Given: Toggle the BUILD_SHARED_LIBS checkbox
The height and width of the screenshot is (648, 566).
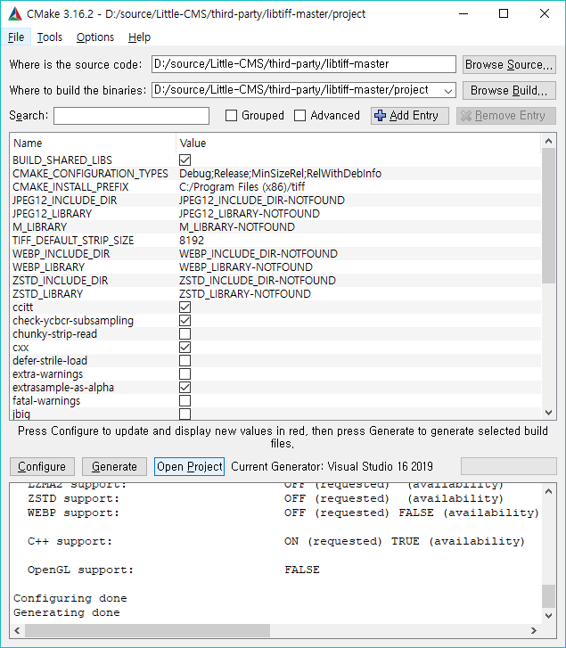Looking at the screenshot, I should click(x=185, y=160).
